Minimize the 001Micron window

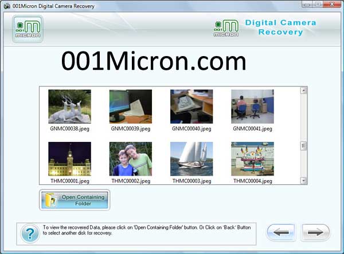[x=307, y=4]
